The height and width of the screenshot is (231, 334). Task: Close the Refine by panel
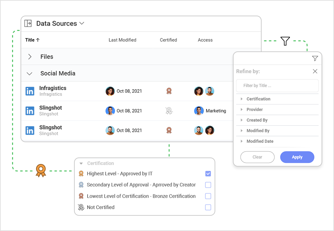(x=315, y=71)
